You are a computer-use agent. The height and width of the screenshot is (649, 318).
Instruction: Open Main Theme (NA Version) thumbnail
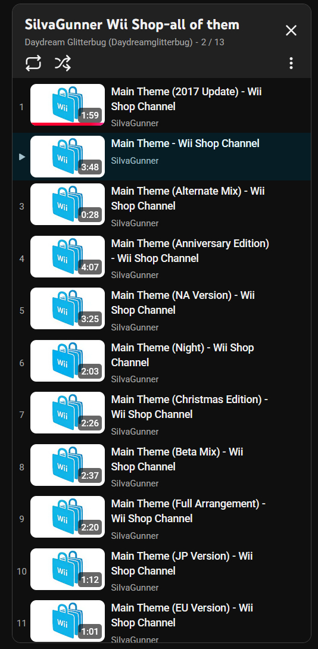(67, 309)
